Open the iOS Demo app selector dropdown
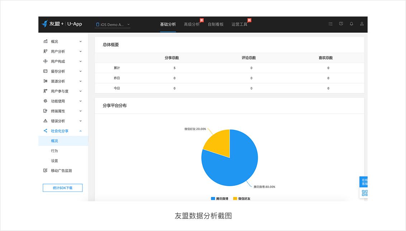Image resolution: width=406 pixels, height=231 pixels. [x=112, y=24]
